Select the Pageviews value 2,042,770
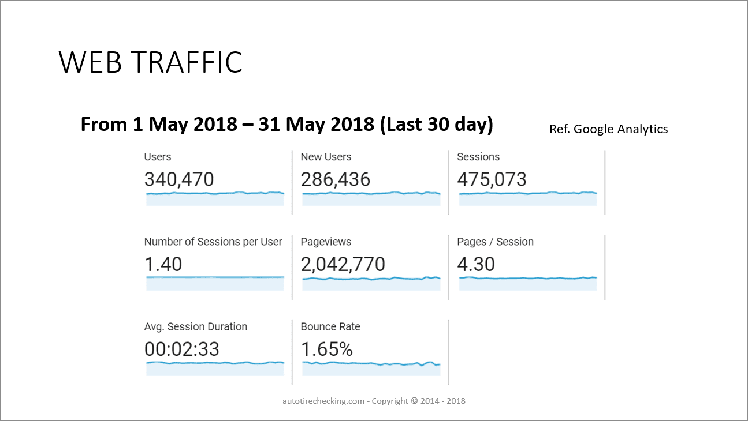Screen dimensions: 748x421 coord(343,264)
